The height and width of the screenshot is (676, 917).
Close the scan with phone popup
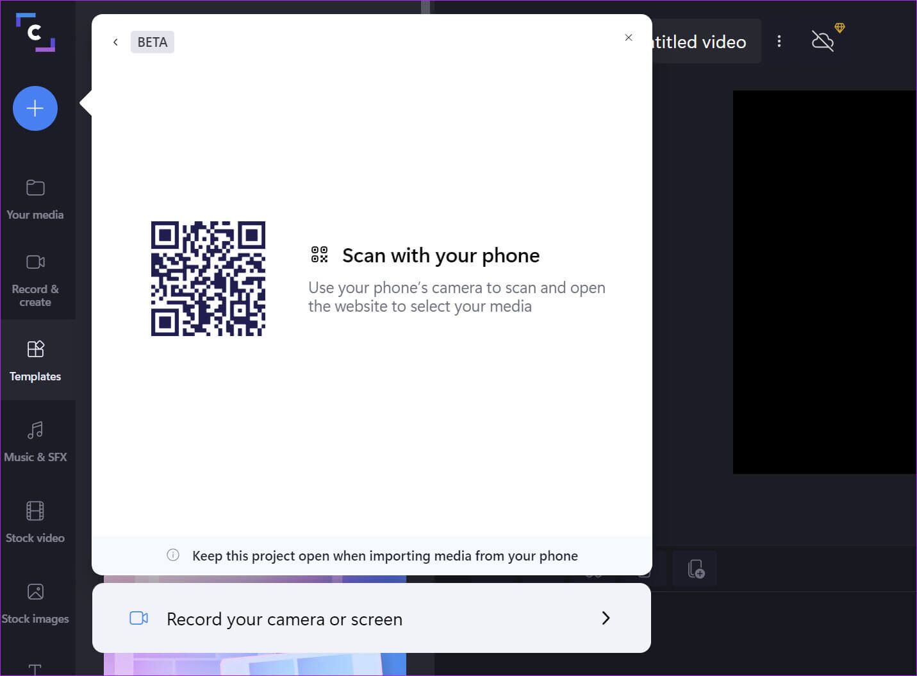tap(629, 38)
